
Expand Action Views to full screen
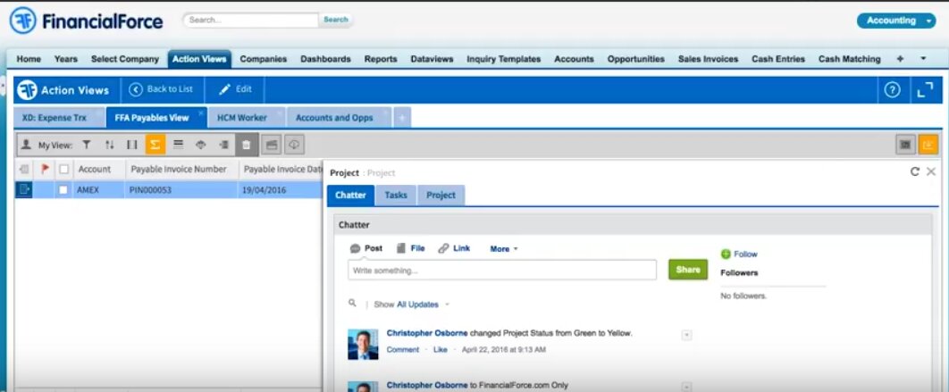pyautogui.click(x=924, y=89)
